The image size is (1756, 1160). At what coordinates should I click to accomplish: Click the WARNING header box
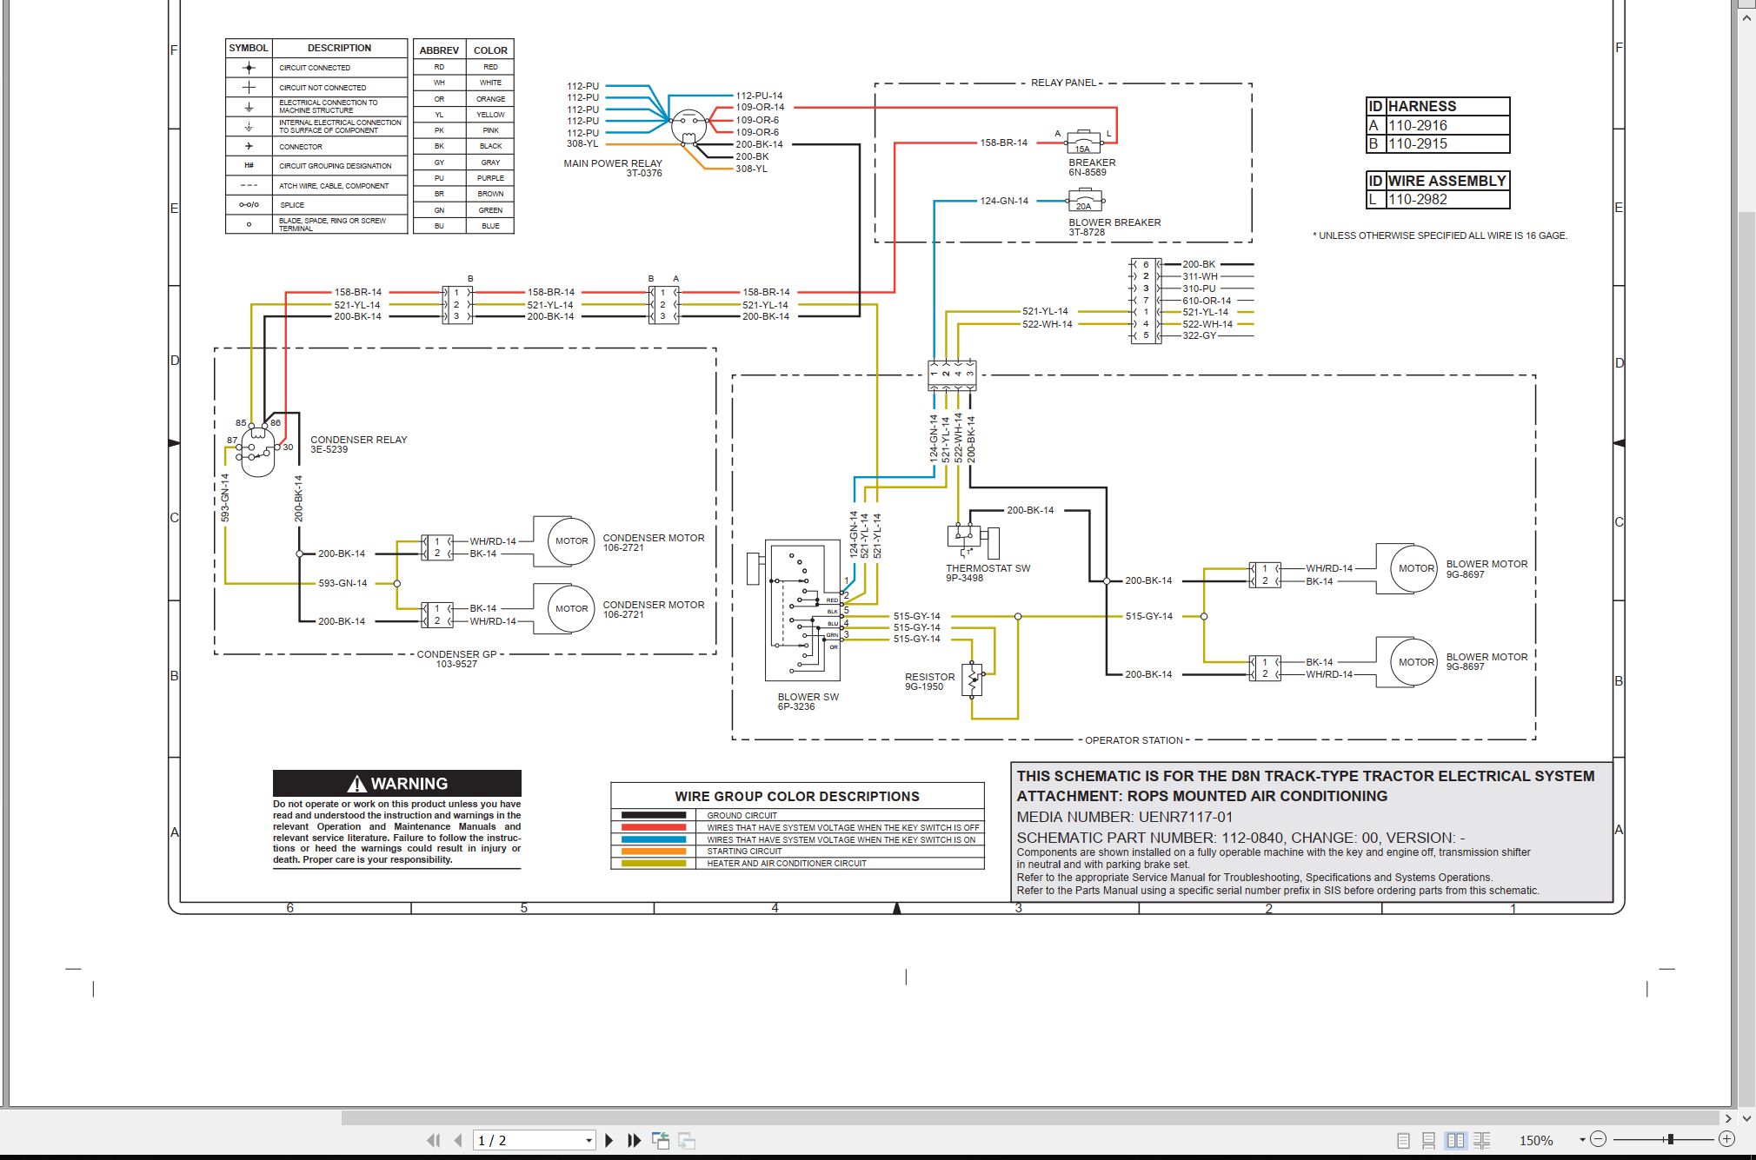[397, 783]
